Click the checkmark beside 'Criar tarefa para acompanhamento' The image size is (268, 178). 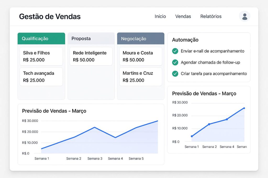coord(175,74)
